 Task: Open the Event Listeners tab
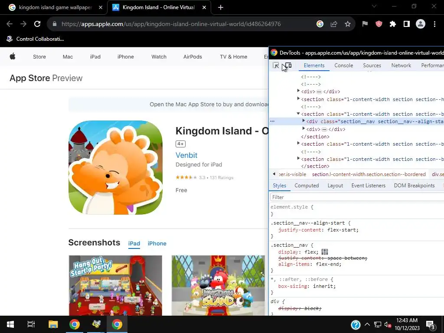369,186
